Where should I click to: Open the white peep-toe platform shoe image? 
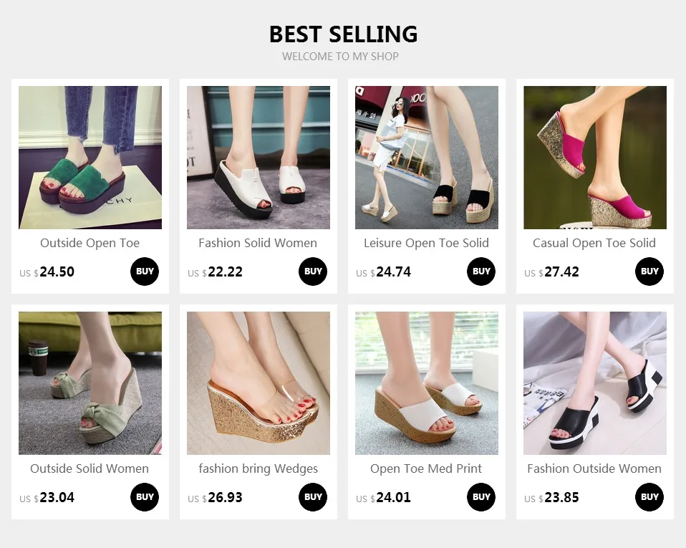click(x=259, y=158)
